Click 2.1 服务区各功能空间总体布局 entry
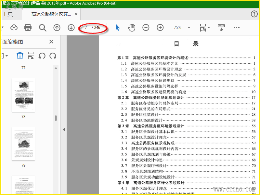The image size is (260, 195). [x=188, y=103]
